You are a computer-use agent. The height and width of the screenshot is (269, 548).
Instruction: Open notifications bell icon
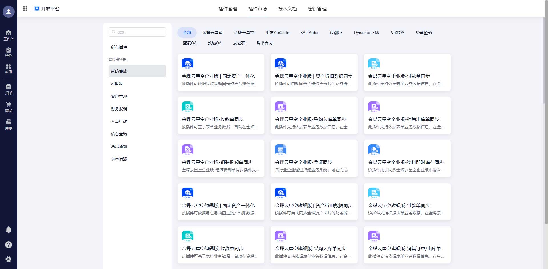(x=9, y=230)
